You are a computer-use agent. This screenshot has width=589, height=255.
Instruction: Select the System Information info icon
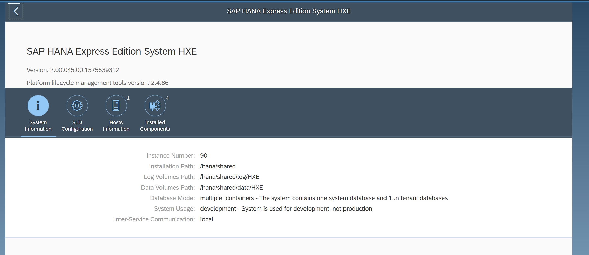(x=38, y=106)
